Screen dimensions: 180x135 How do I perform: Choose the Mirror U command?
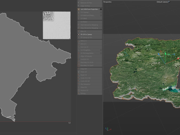(90, 41)
